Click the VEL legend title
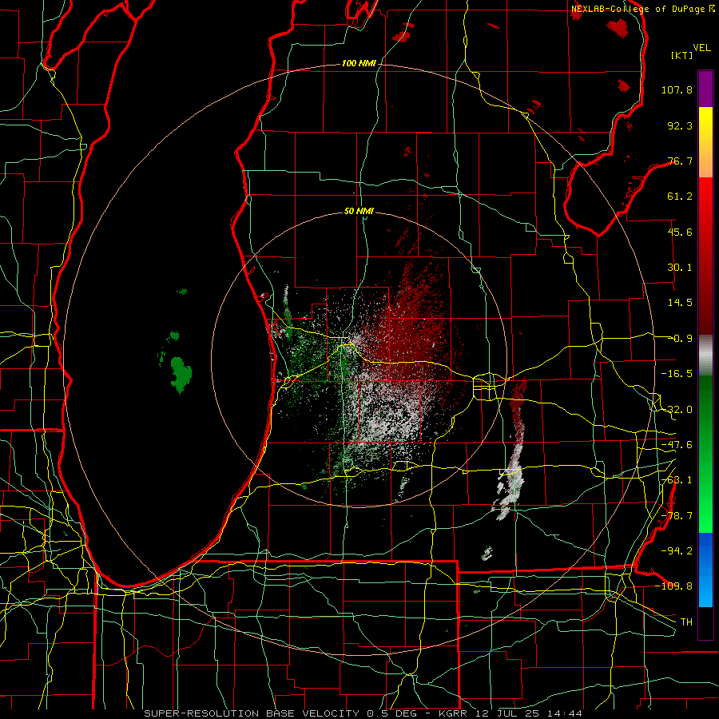The width and height of the screenshot is (719, 719). pos(701,48)
